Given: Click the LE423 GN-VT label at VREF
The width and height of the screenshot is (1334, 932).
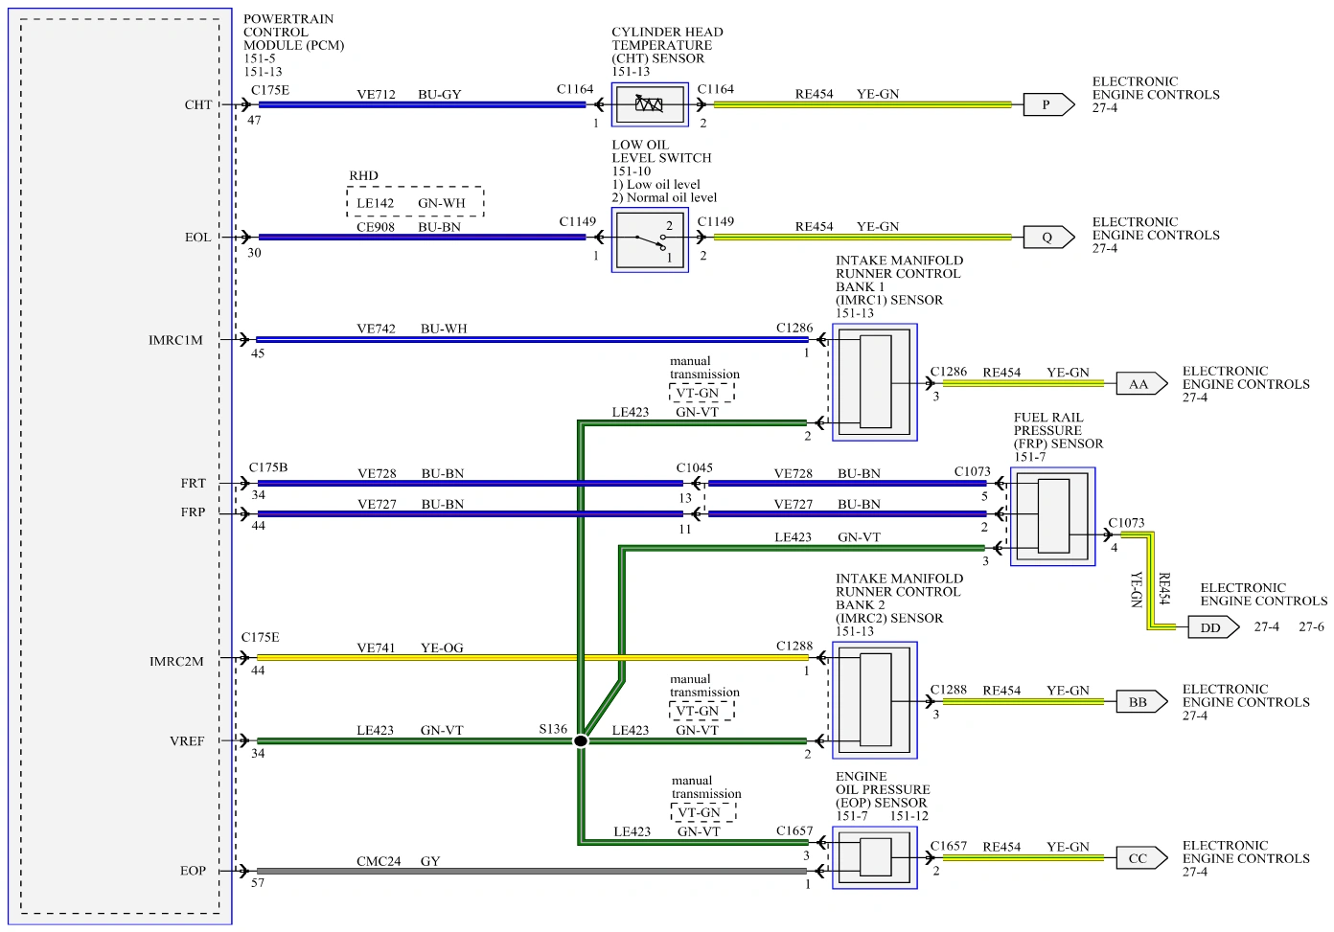Looking at the screenshot, I should (410, 730).
